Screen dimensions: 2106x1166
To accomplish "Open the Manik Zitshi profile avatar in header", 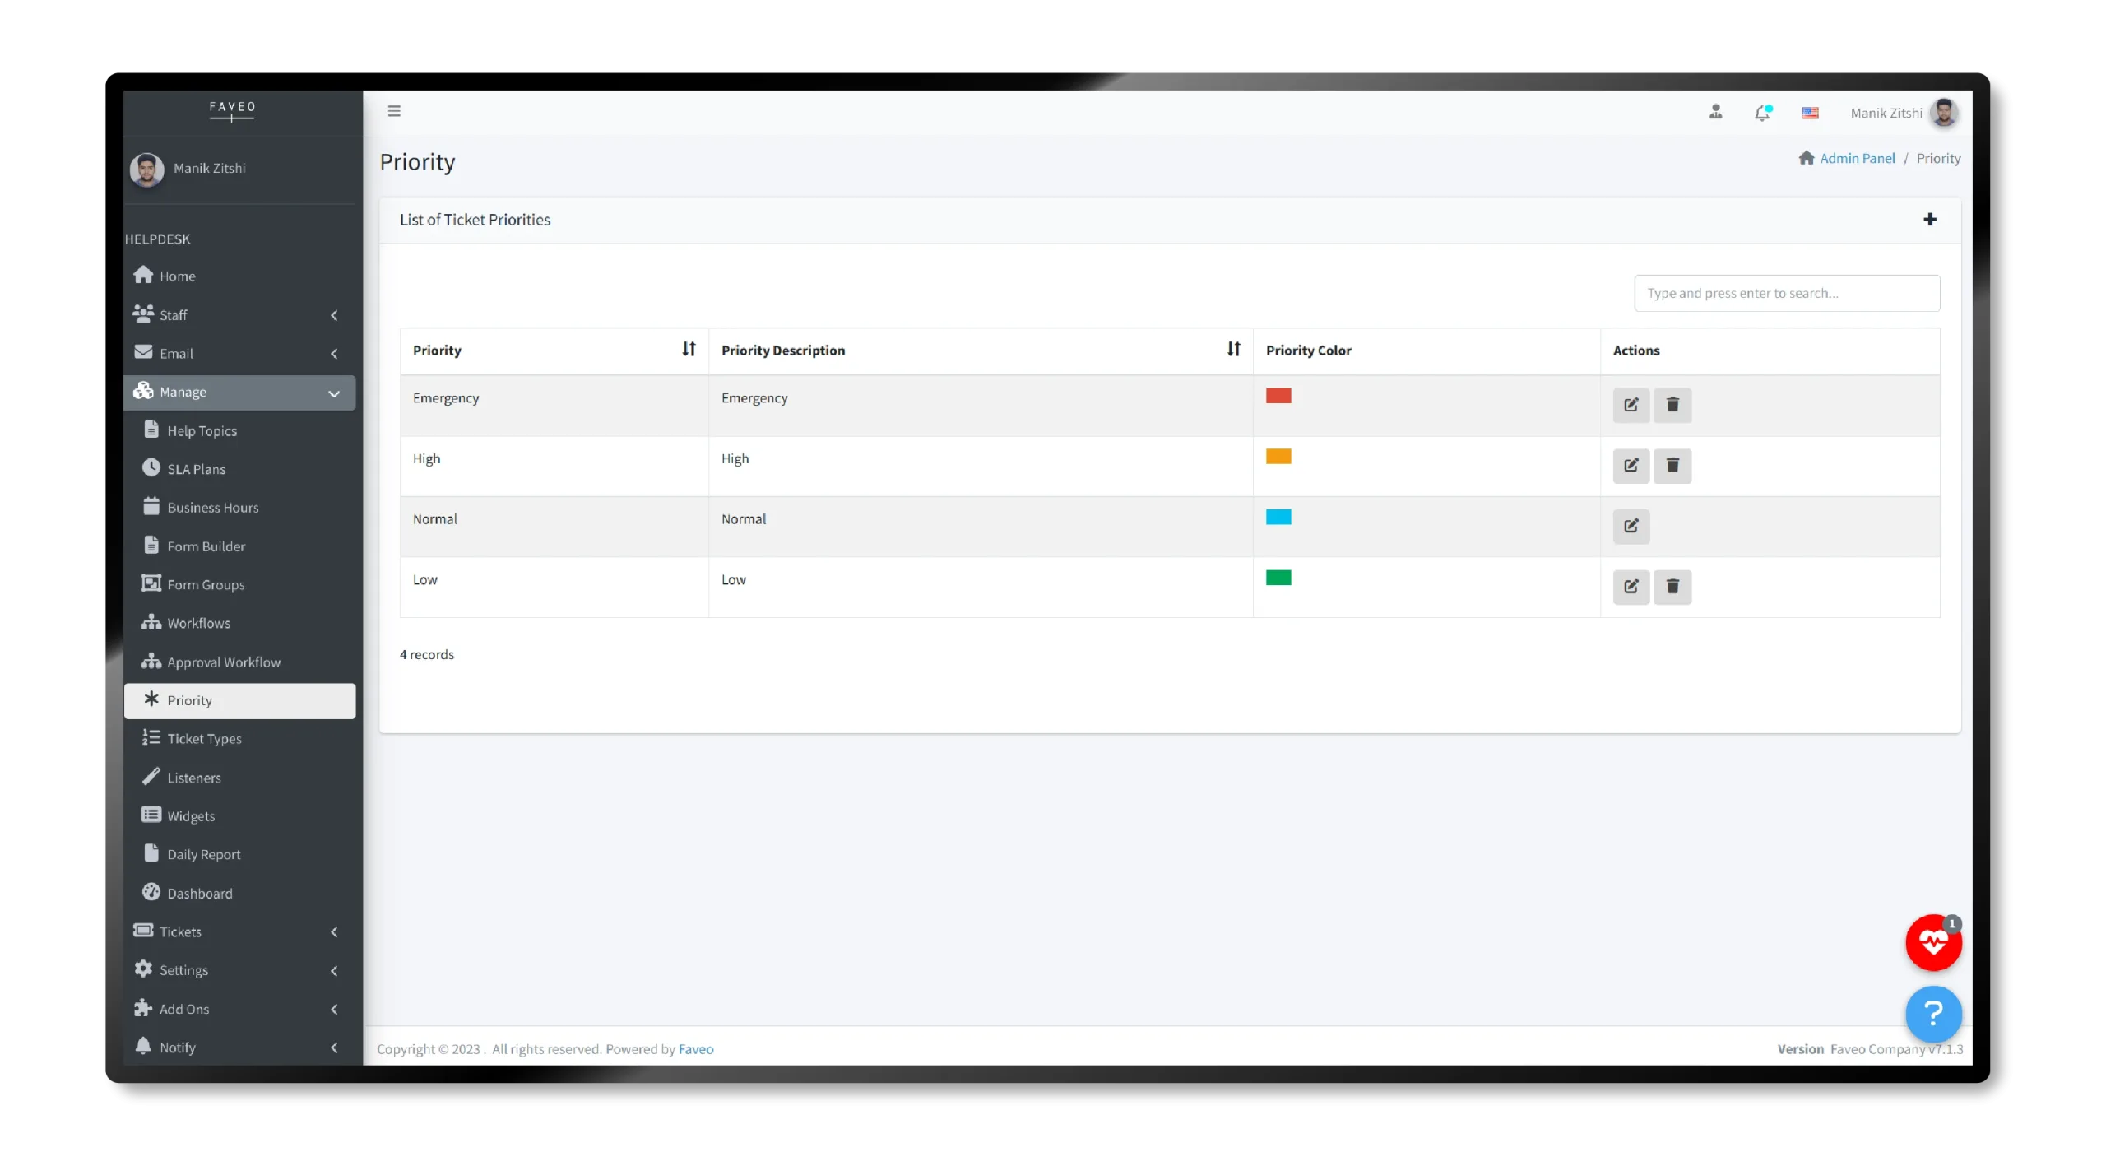I will tap(1945, 113).
